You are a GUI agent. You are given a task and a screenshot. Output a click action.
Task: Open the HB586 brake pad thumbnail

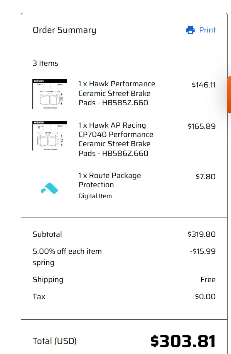[50, 135]
